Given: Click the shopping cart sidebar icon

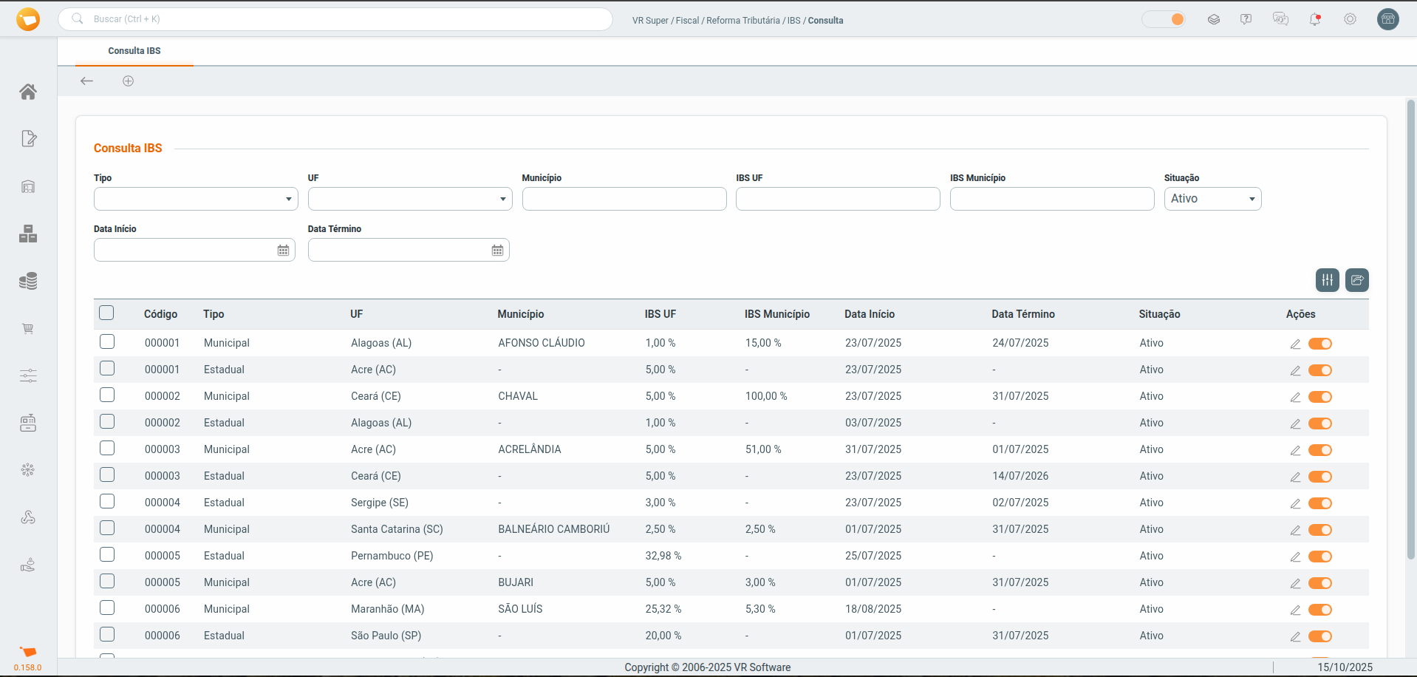Looking at the screenshot, I should pos(28,329).
